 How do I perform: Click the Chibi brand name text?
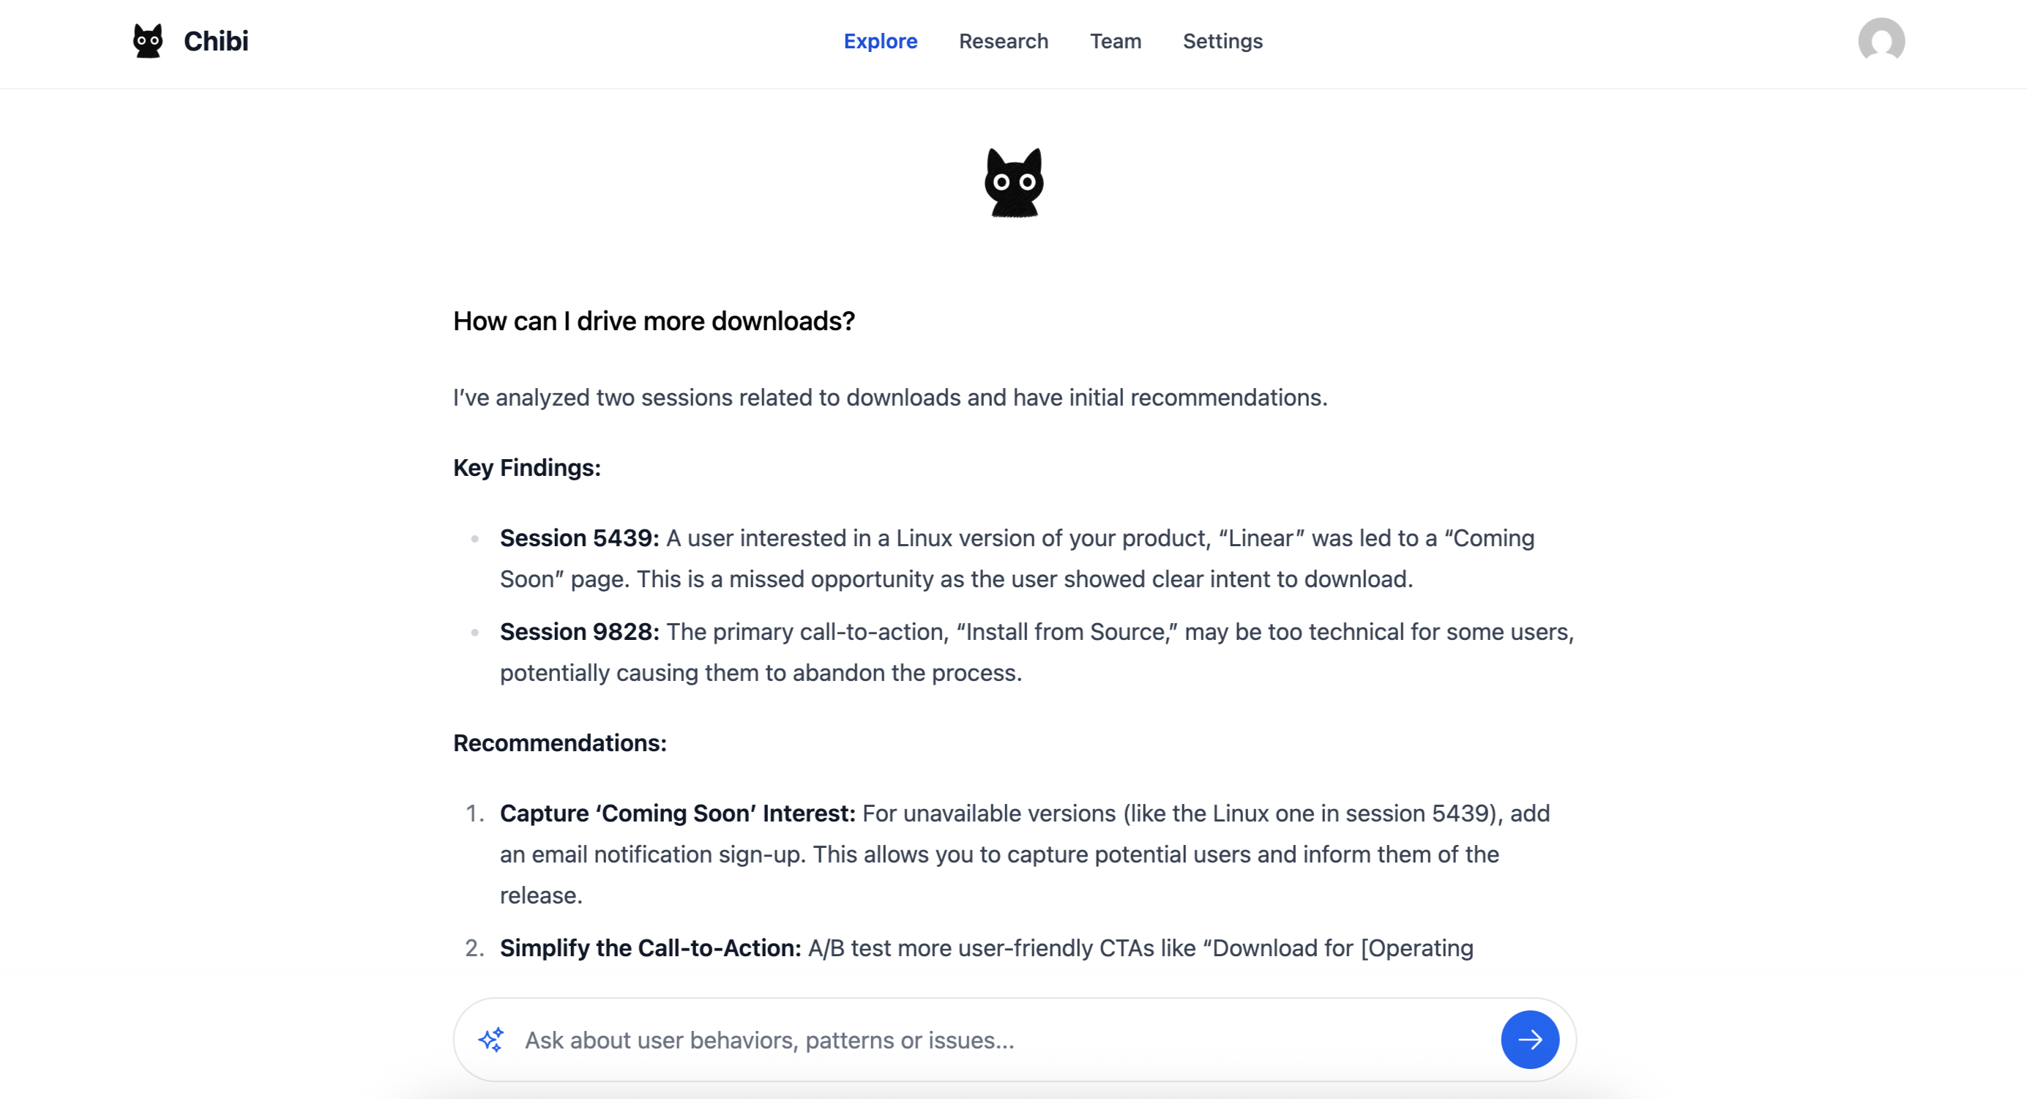pos(216,41)
